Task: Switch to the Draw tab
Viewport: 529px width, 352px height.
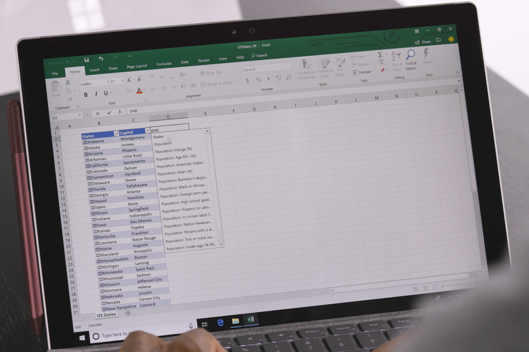Action: 113,68
